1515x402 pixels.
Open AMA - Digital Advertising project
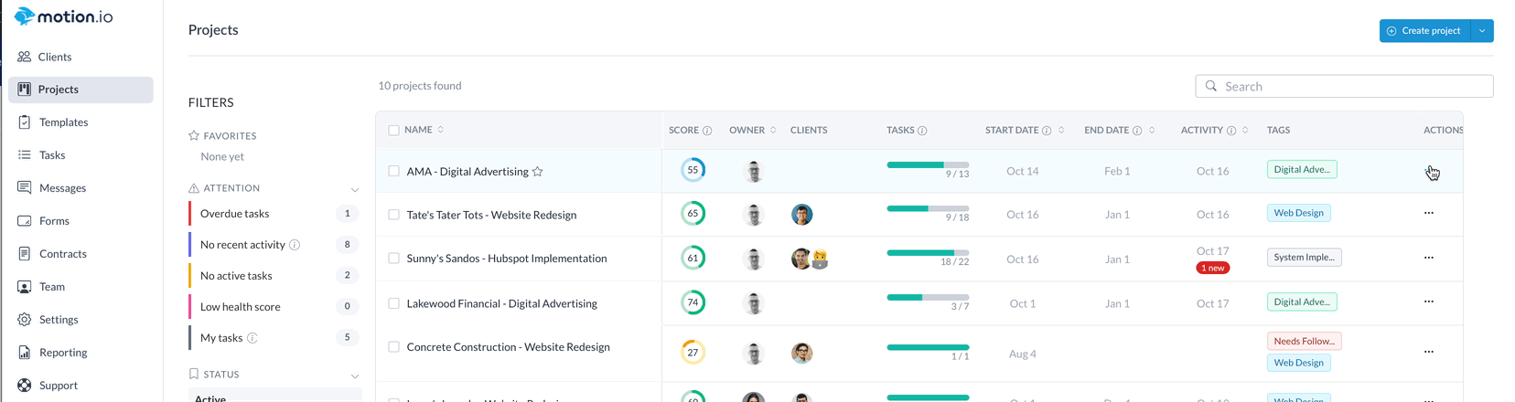(x=467, y=172)
